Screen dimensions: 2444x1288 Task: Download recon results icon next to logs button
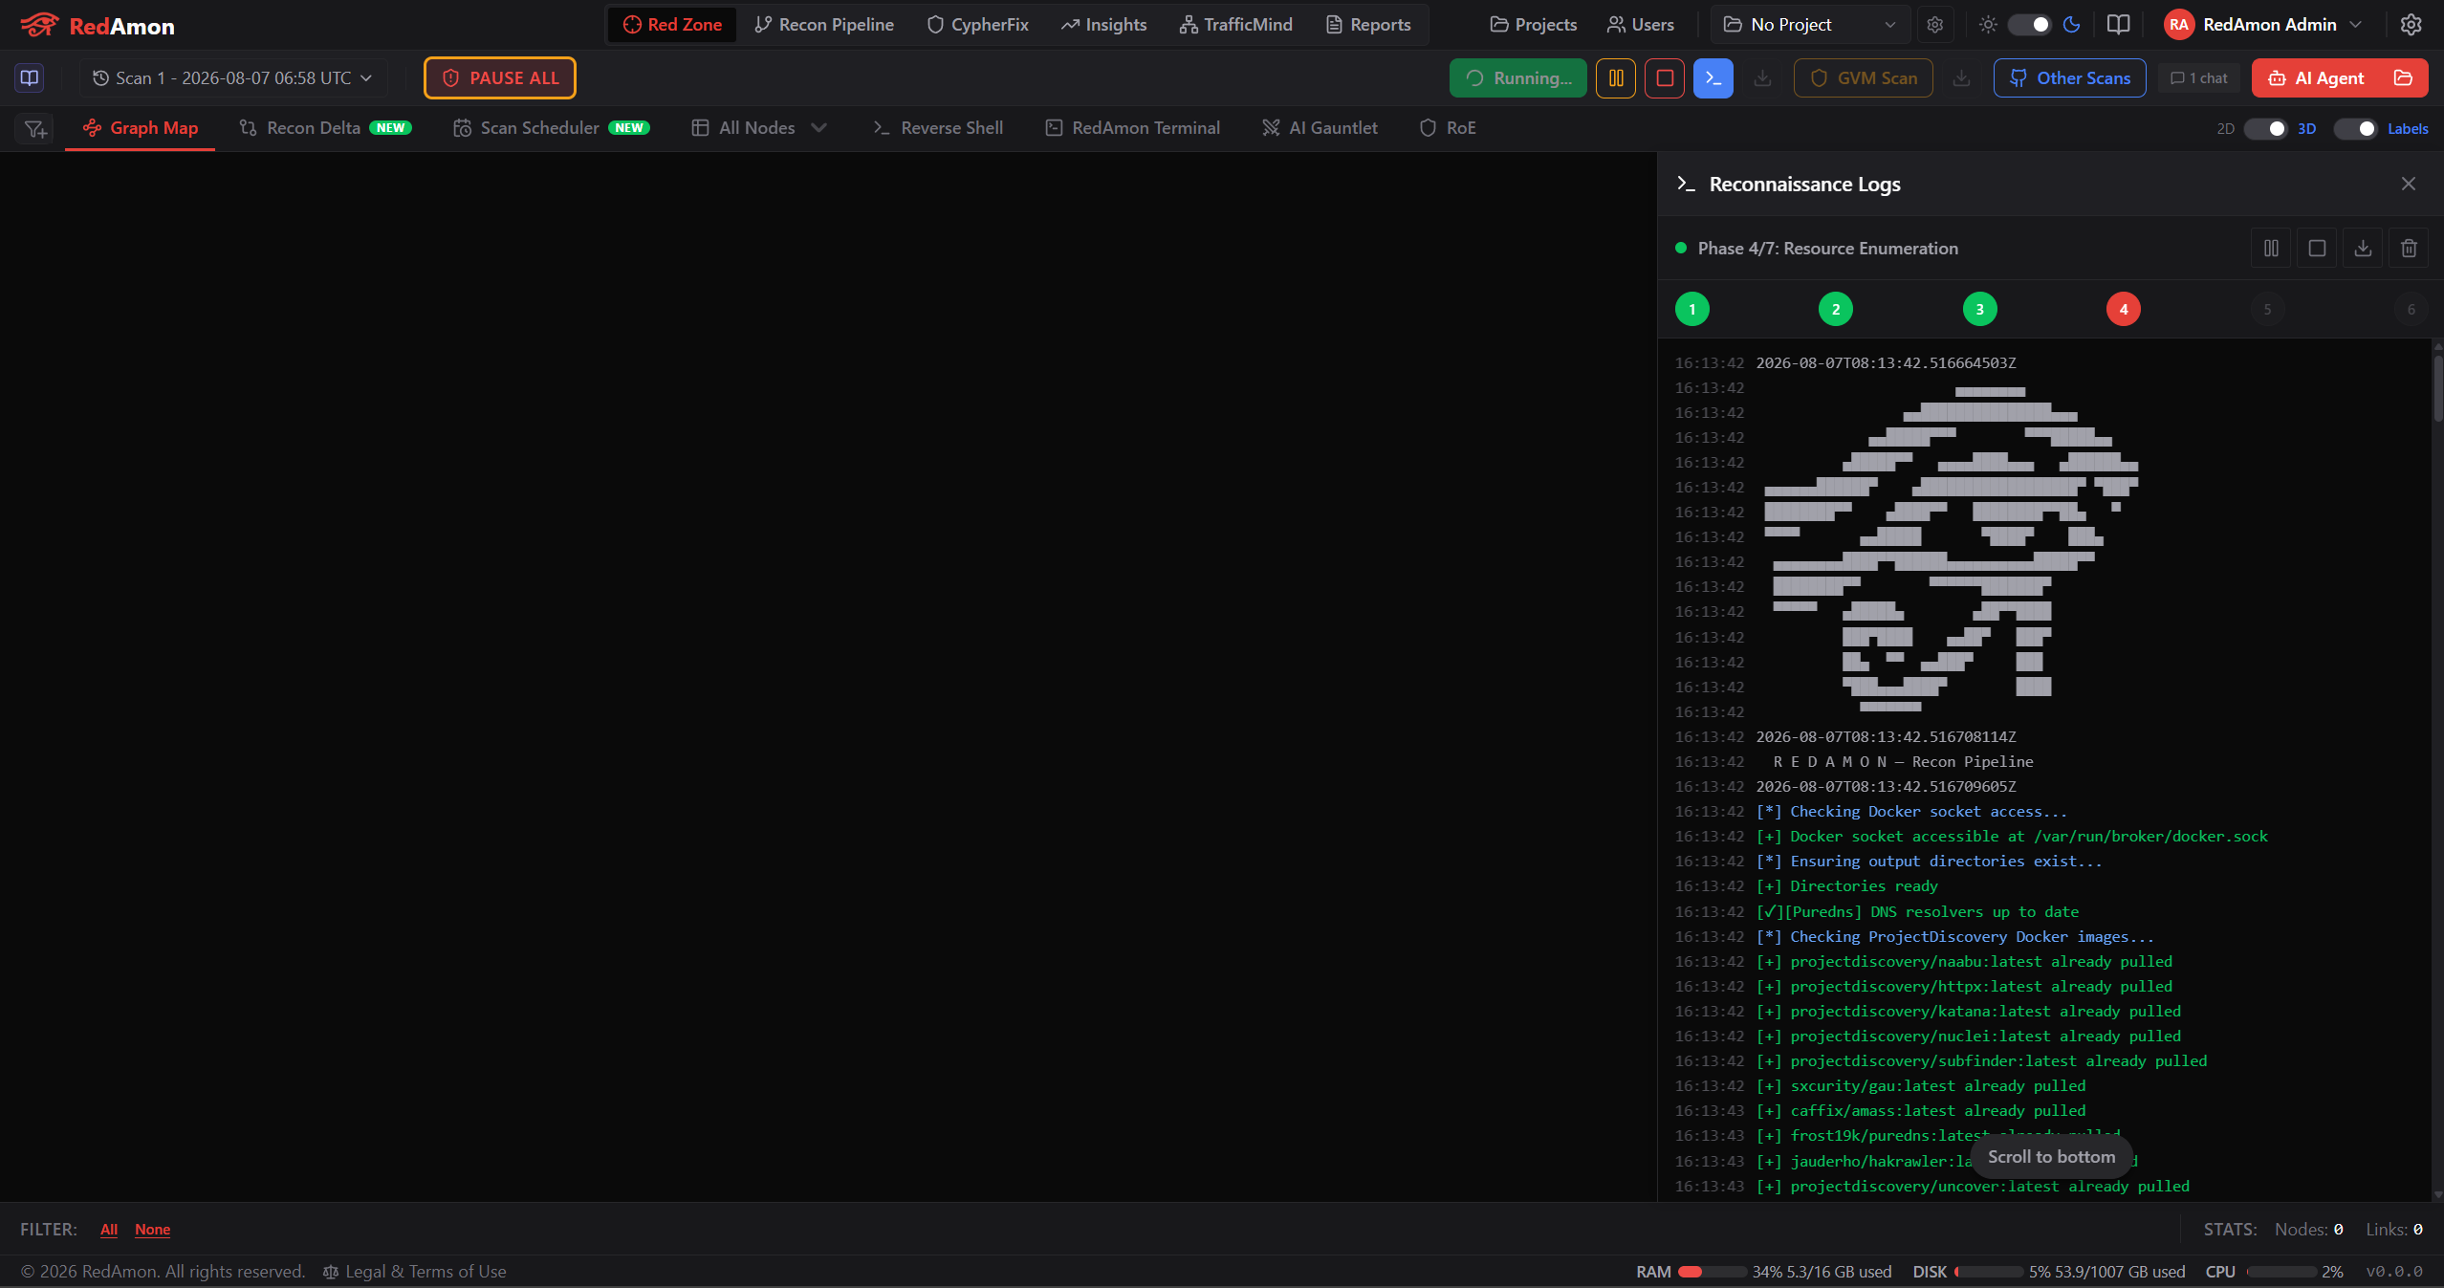pyautogui.click(x=1762, y=78)
